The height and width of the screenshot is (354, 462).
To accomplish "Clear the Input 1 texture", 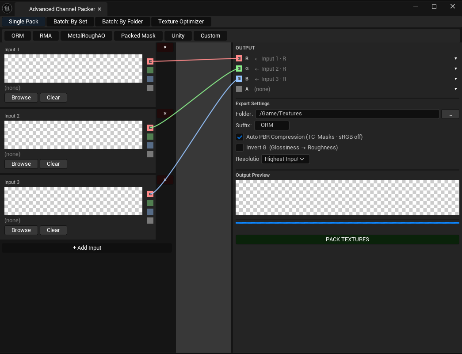I will click(53, 98).
